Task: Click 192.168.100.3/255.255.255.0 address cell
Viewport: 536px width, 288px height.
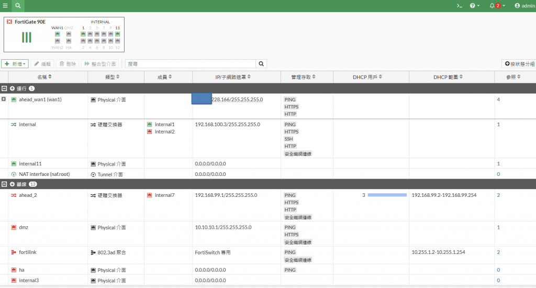Action: pyautogui.click(x=227, y=125)
